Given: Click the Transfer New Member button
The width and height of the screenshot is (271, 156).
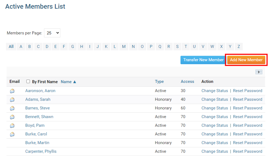Looking at the screenshot, I should coord(203,60).
